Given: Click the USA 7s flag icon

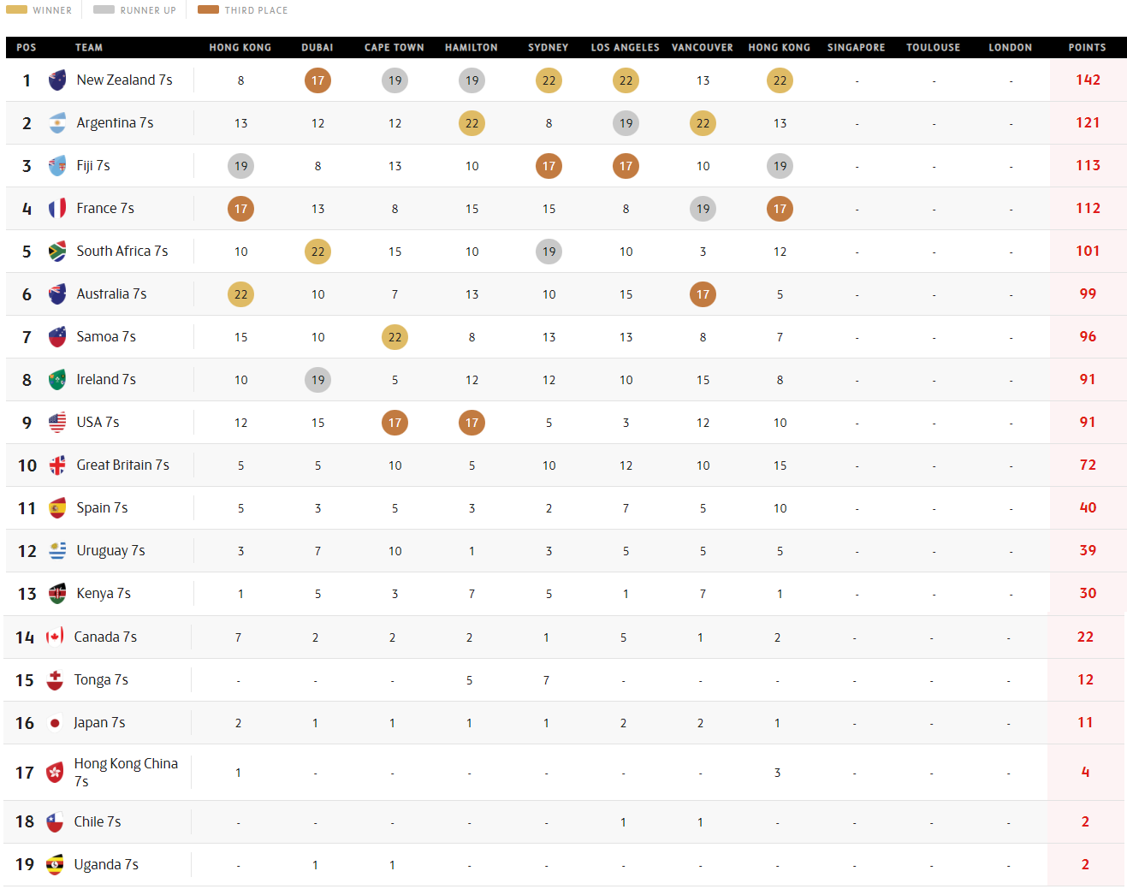Looking at the screenshot, I should (x=57, y=423).
